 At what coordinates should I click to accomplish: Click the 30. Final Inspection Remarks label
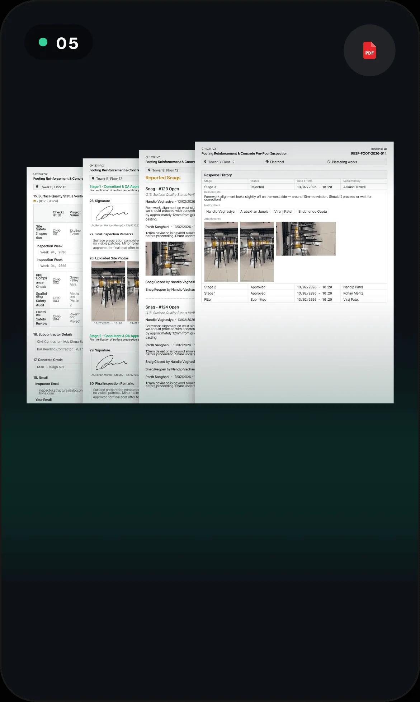tap(112, 384)
